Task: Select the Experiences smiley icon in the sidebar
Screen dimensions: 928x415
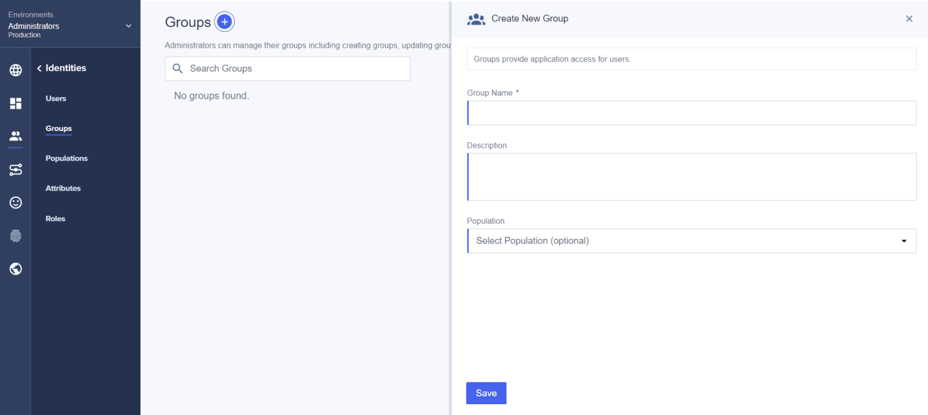Action: click(x=15, y=202)
